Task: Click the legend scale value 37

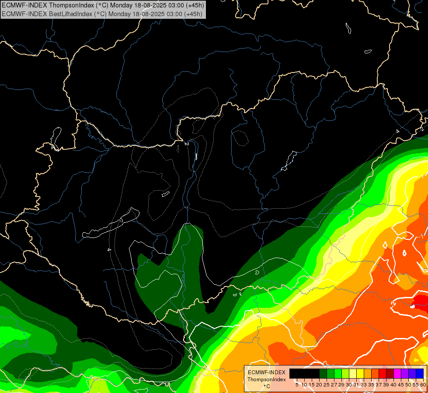Action: tap(379, 385)
